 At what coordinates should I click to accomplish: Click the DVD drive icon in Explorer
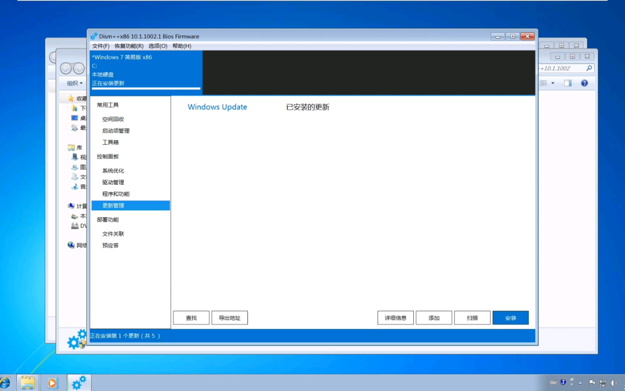click(75, 226)
